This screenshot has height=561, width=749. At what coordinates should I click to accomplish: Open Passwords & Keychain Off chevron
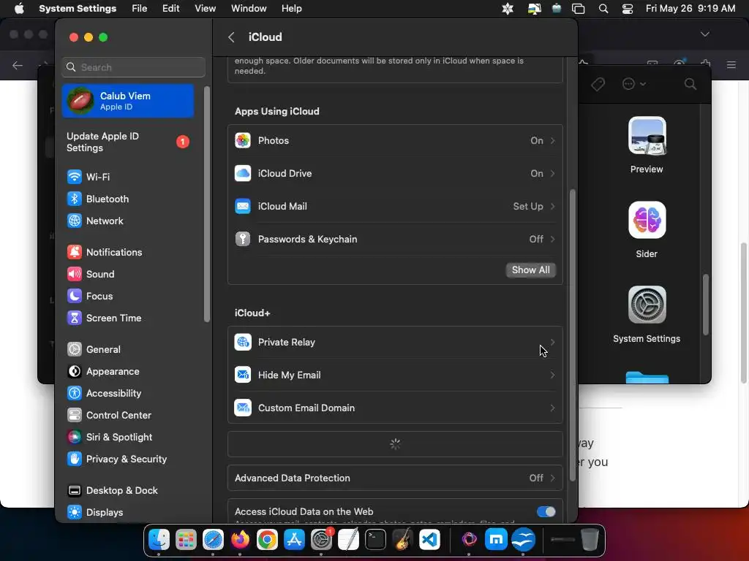click(x=553, y=239)
